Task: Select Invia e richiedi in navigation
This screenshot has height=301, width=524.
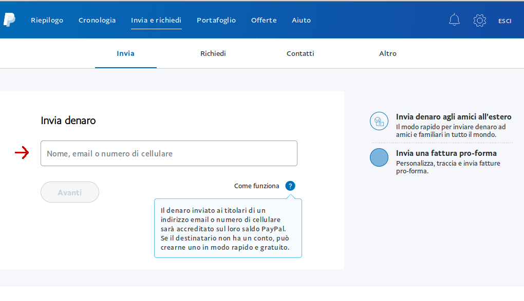Action: pyautogui.click(x=156, y=21)
